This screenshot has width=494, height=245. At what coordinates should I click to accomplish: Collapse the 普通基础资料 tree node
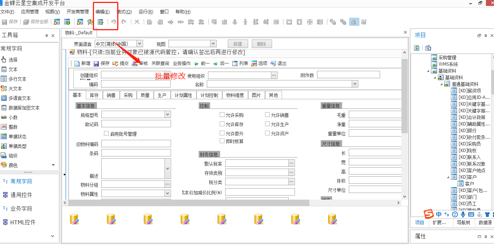(441, 84)
